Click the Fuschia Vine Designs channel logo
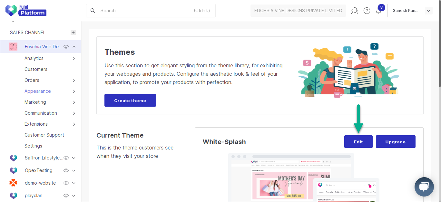This screenshot has height=202, width=441. click(x=13, y=47)
